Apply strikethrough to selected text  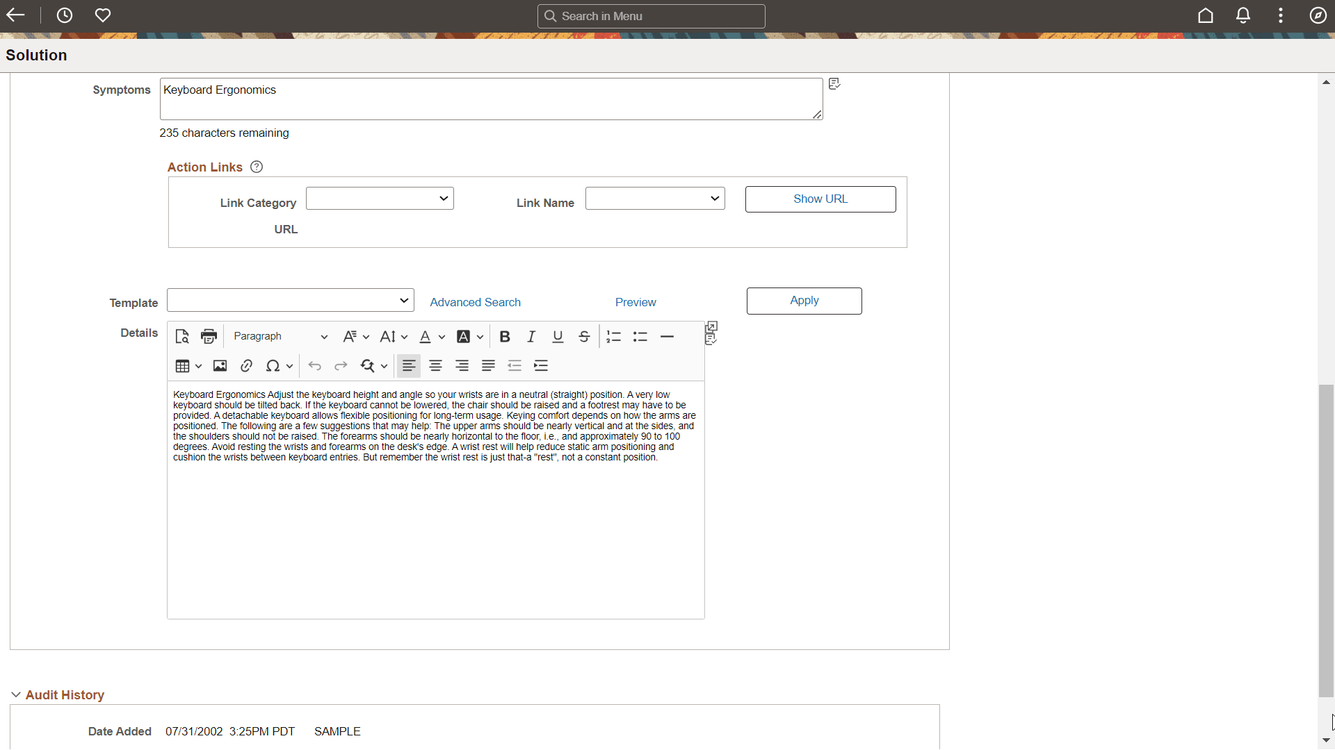(584, 336)
